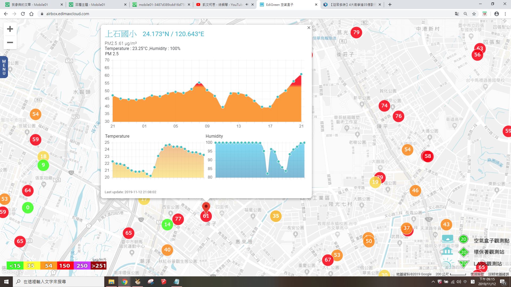Click the taskbar search box
Image resolution: width=511 pixels, height=287 pixels.
point(59,282)
